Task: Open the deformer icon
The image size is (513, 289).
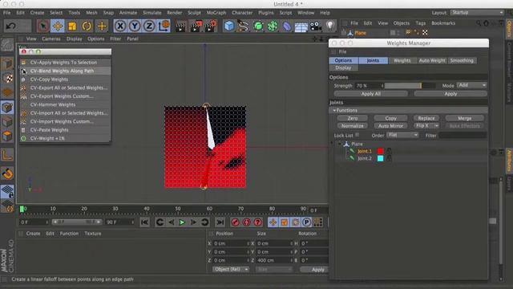Action: click(287, 26)
